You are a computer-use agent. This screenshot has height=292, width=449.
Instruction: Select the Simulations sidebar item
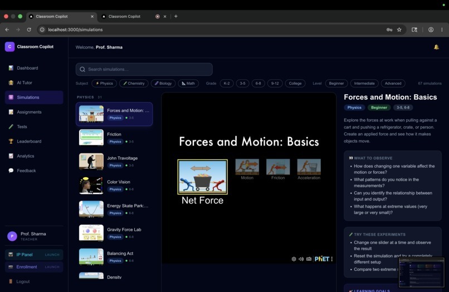point(34,98)
